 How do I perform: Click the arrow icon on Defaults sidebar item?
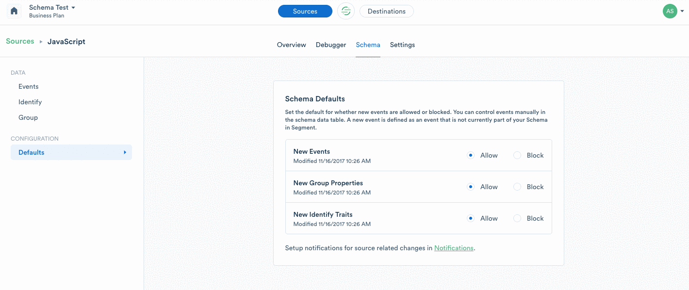click(125, 152)
